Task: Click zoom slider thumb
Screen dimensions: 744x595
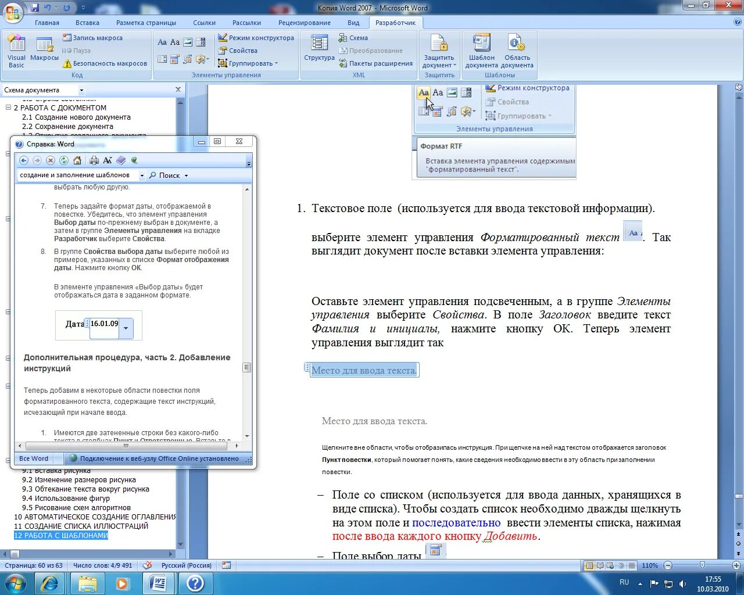Action: point(702,565)
